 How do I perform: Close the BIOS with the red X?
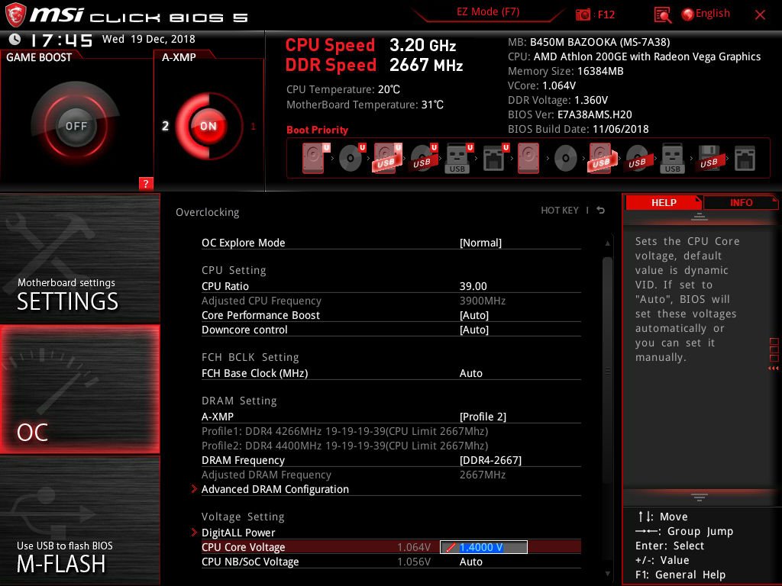(760, 15)
